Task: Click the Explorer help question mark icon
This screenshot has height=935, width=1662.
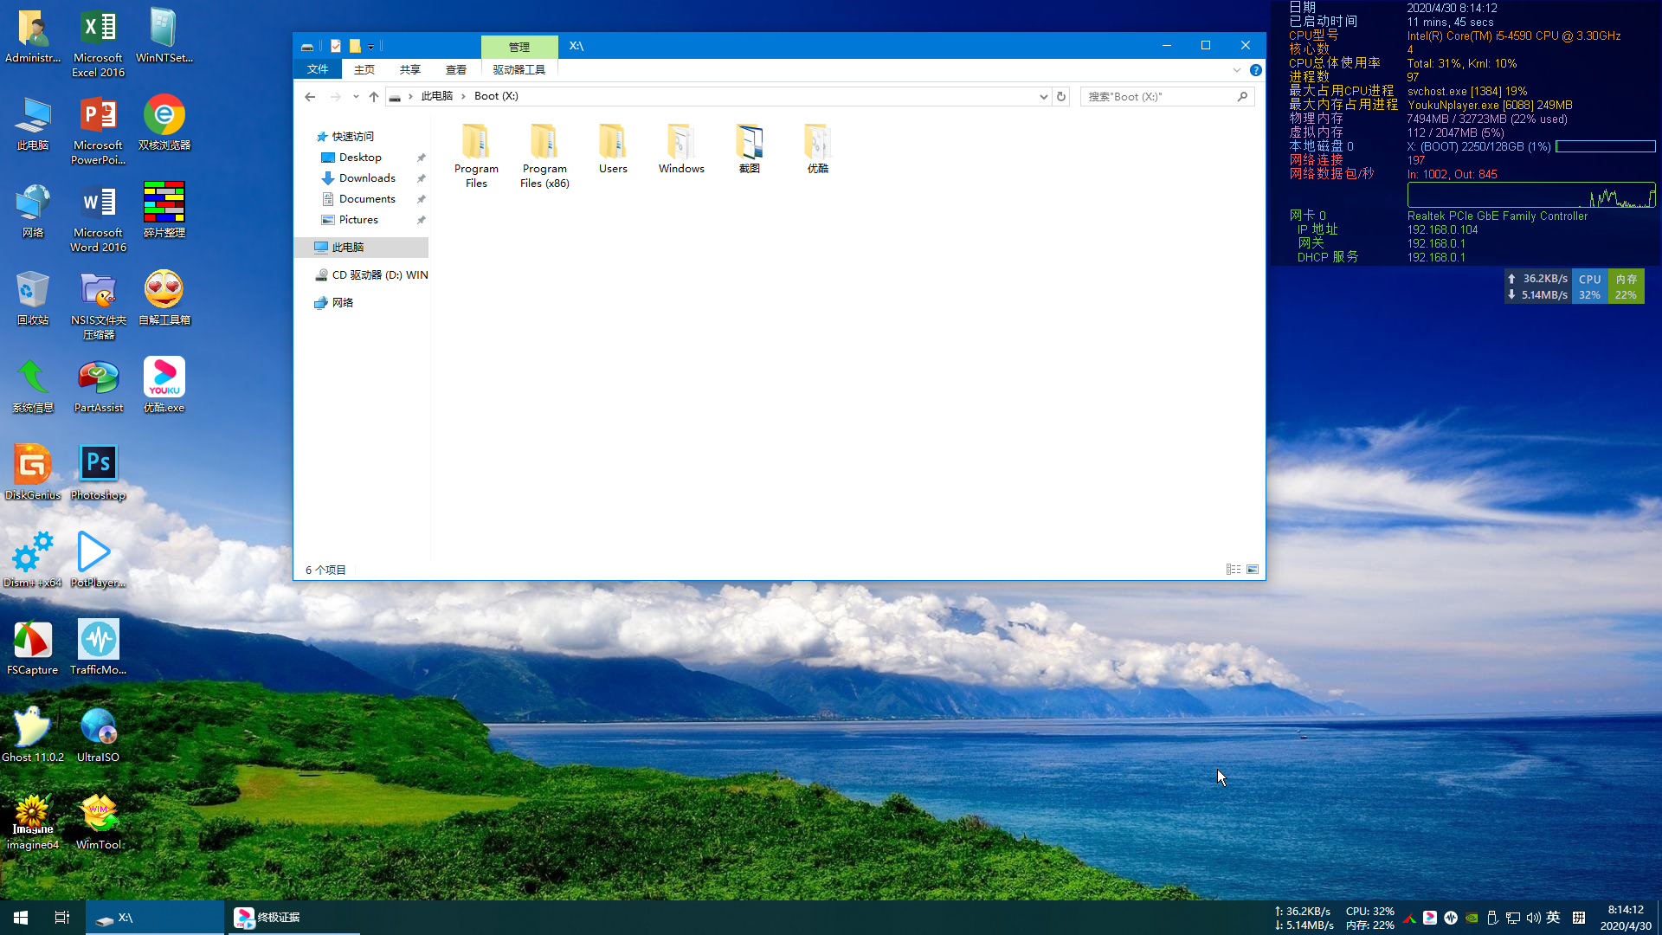Action: click(1256, 70)
